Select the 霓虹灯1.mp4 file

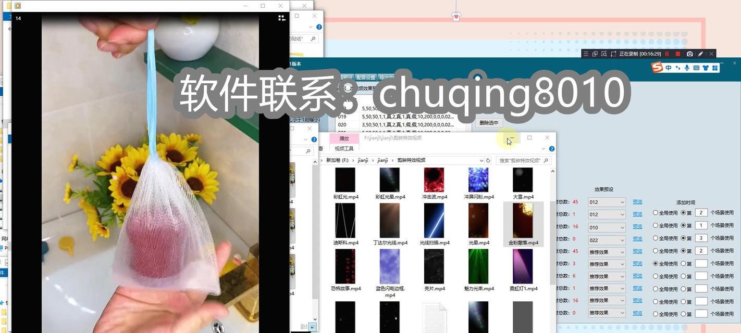tap(523, 270)
